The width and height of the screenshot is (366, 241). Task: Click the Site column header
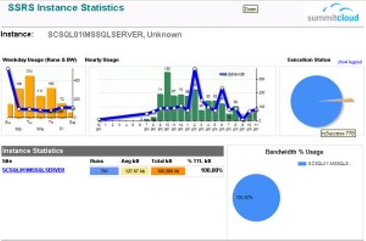7,161
